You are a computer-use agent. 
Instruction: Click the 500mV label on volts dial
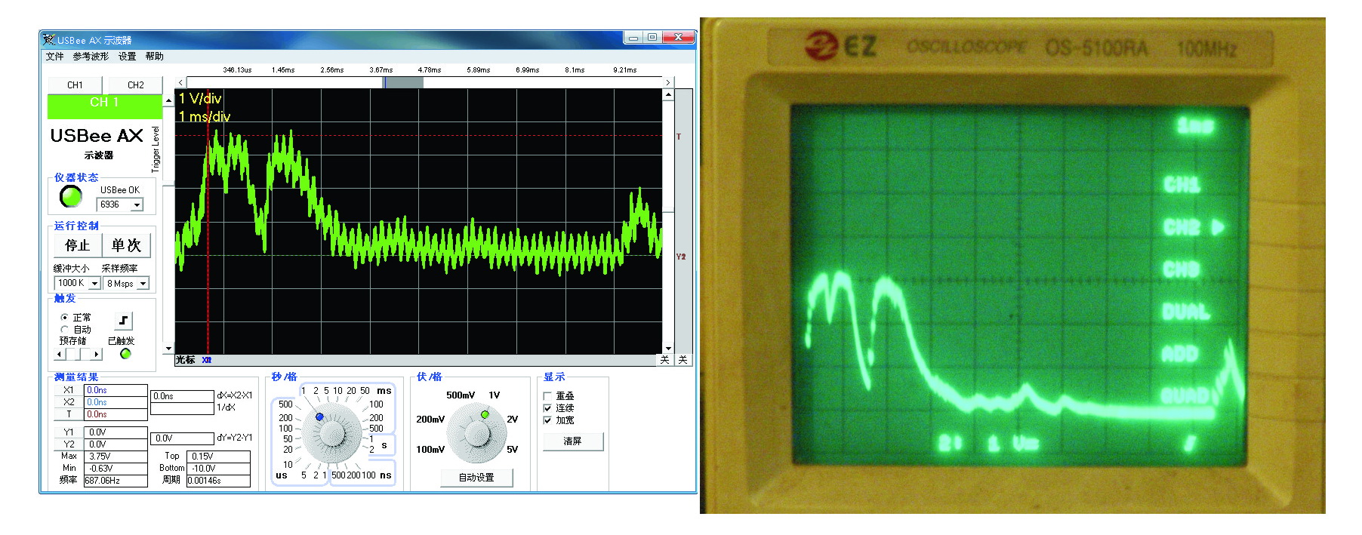click(x=461, y=395)
